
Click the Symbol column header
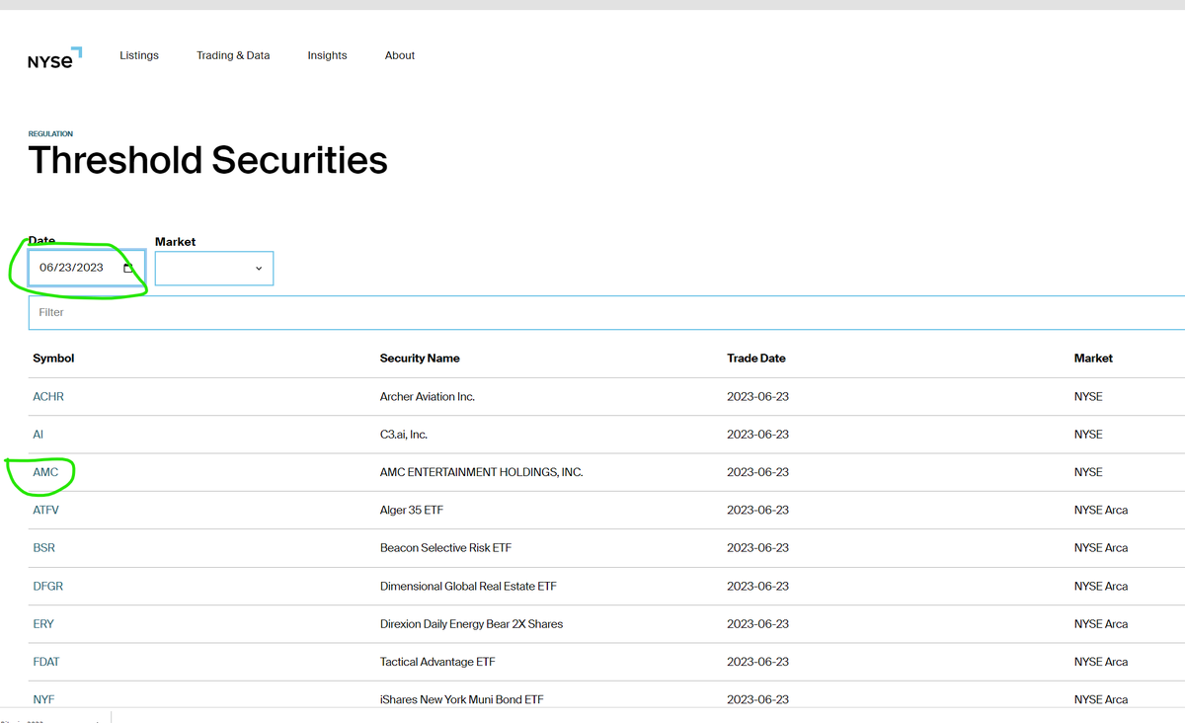(53, 358)
